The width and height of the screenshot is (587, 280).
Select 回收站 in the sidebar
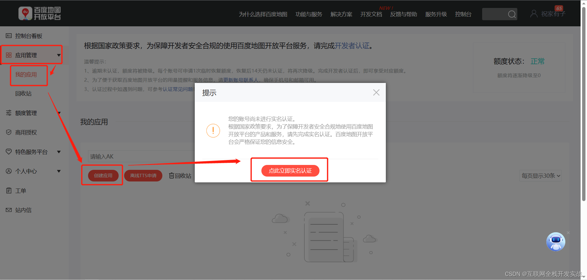(24, 94)
